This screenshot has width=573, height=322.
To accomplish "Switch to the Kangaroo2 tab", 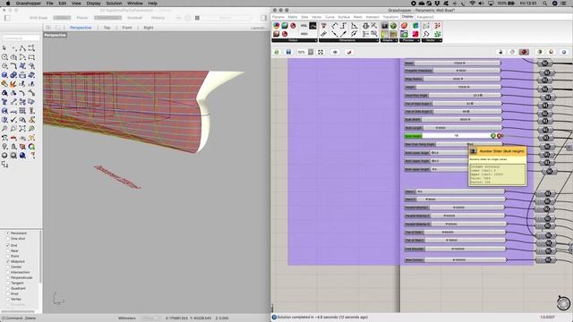I will pyautogui.click(x=425, y=17).
